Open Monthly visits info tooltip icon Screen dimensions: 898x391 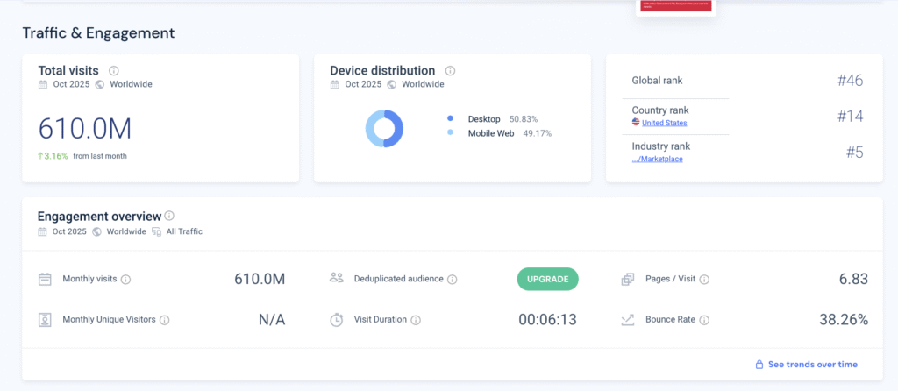pos(125,280)
